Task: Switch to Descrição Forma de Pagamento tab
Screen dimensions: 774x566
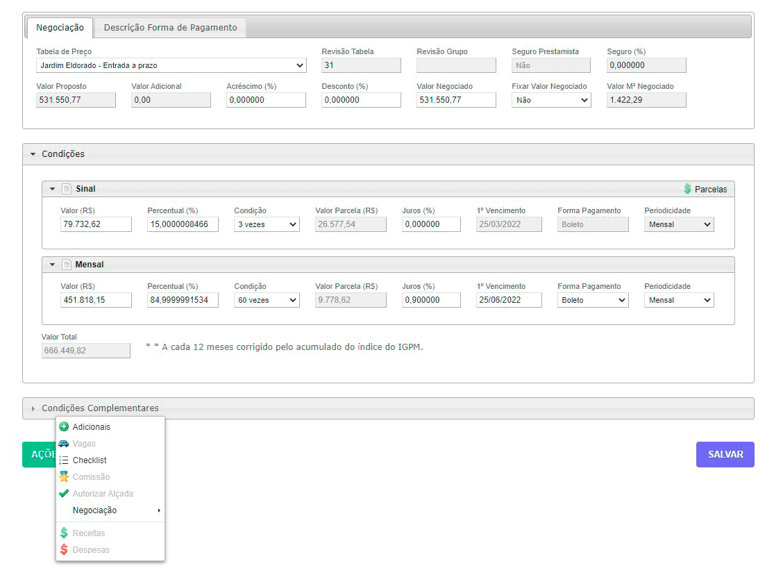Action: click(170, 28)
